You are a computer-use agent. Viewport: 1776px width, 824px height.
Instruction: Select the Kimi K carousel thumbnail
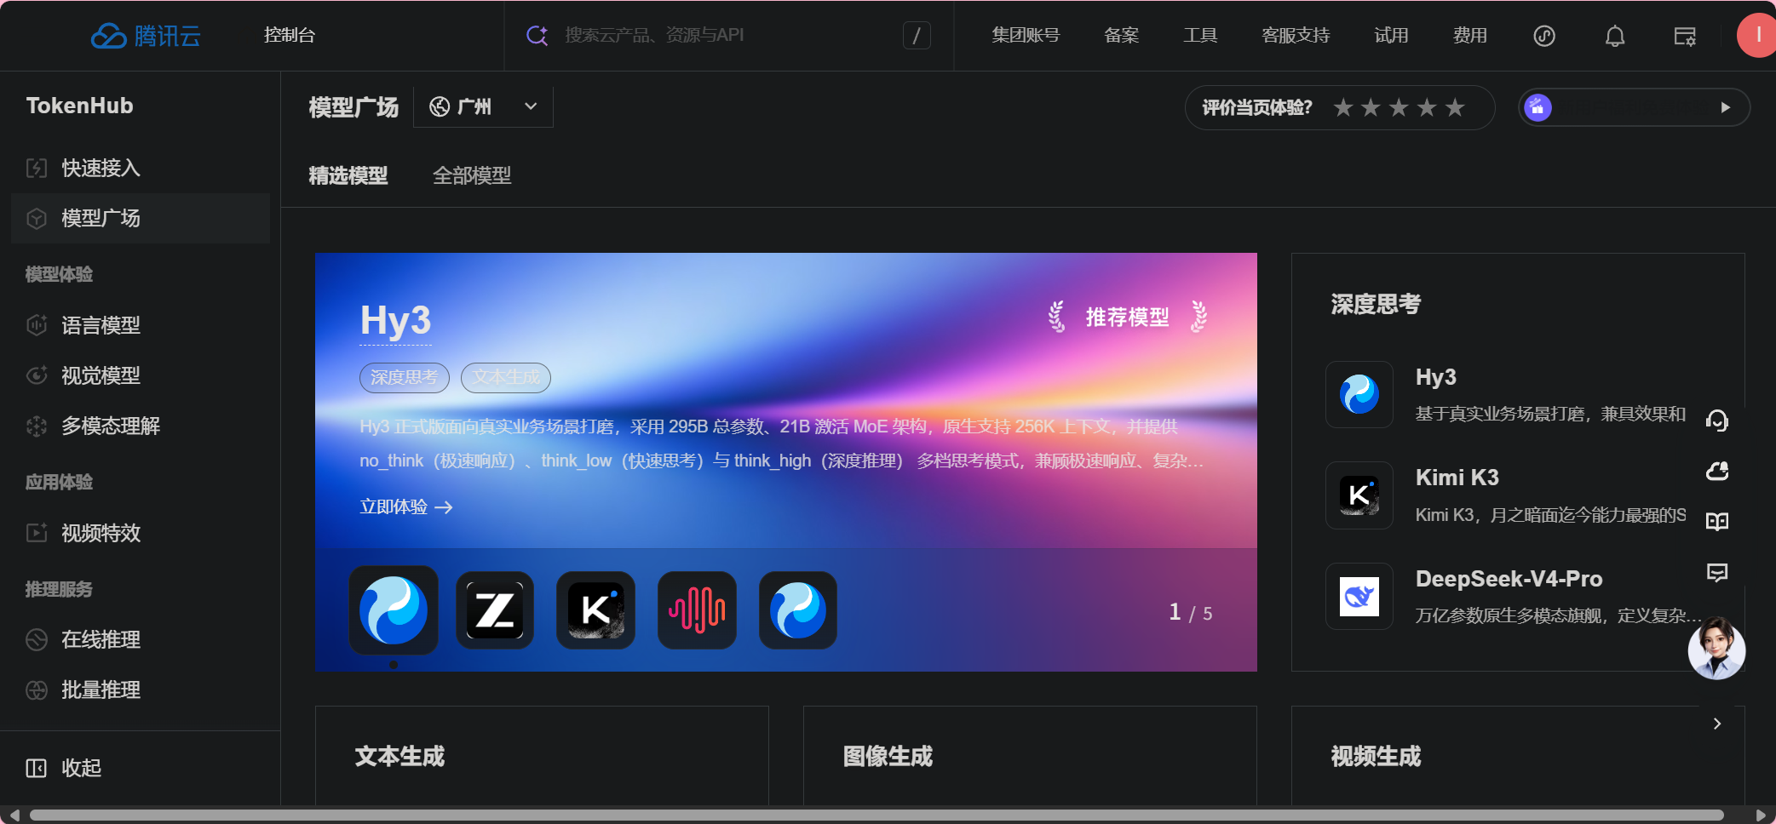[x=596, y=610]
